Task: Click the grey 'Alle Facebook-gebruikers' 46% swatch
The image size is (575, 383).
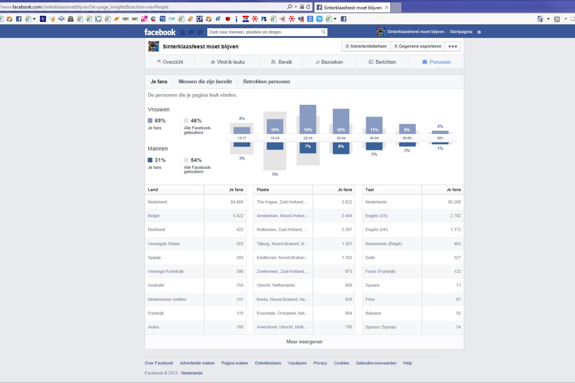Action: tap(186, 121)
